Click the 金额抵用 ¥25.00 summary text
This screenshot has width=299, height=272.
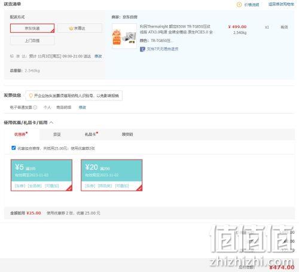[26, 213]
